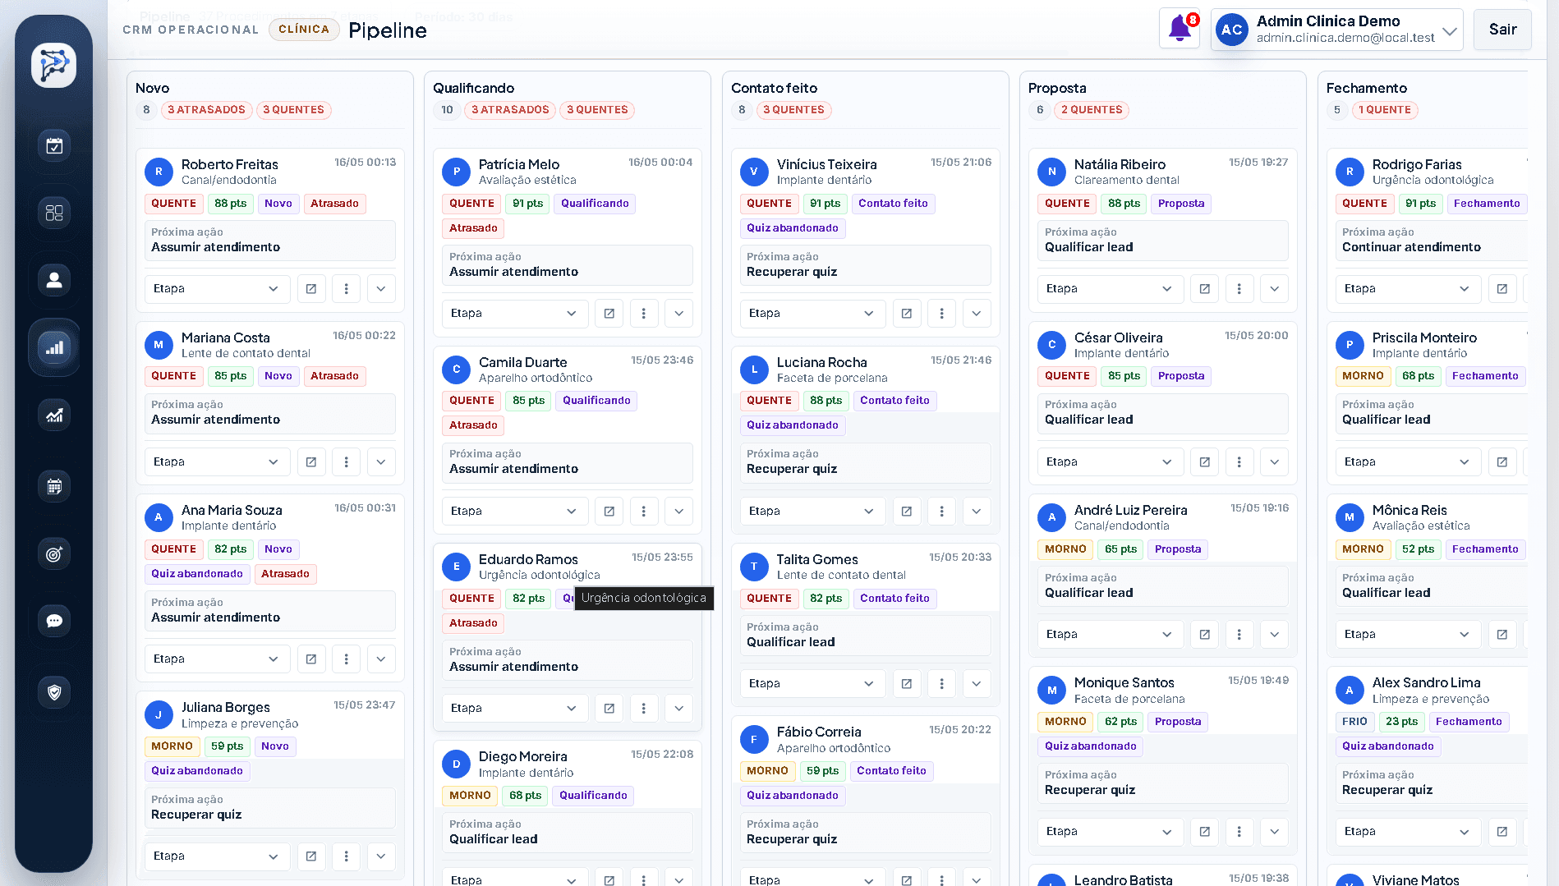Click Quiz abandonado tag on Alex Sandro Lima
This screenshot has width=1559, height=886.
1388,746
